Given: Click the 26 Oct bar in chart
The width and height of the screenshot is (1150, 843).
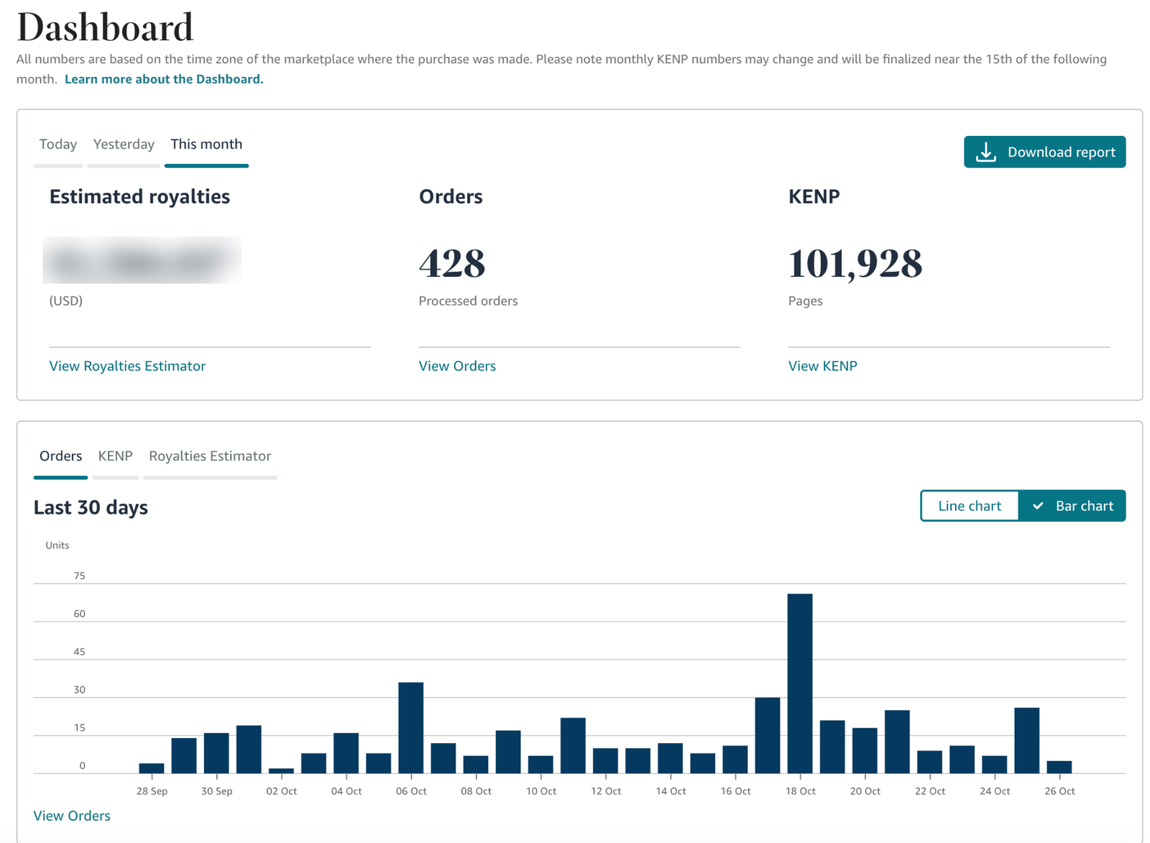Looking at the screenshot, I should tap(1059, 767).
